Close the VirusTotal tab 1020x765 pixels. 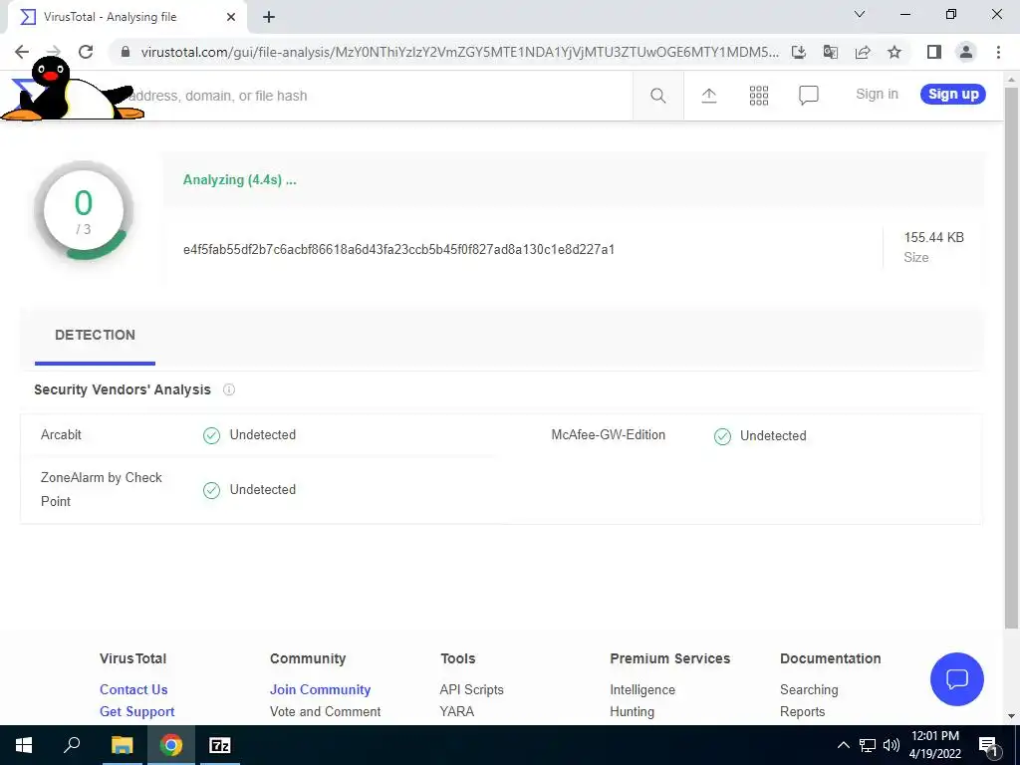(231, 18)
